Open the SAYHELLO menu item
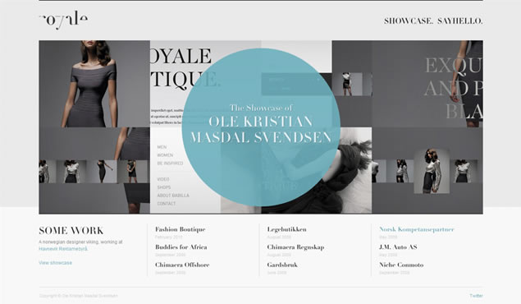Screen dimensions: 521x304 460,21
